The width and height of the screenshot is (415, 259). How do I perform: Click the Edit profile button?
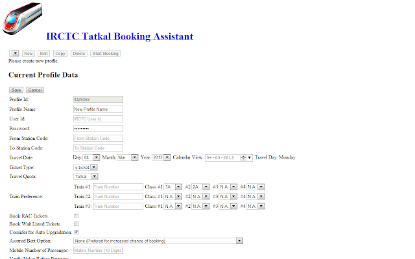pyautogui.click(x=43, y=53)
